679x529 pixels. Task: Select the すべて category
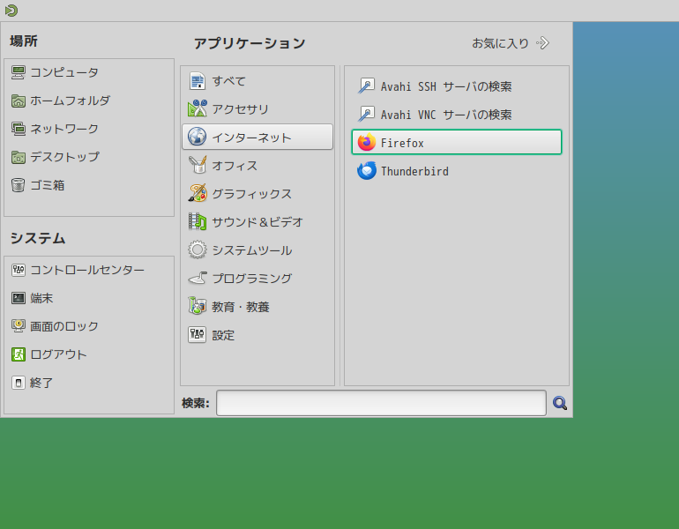click(257, 81)
